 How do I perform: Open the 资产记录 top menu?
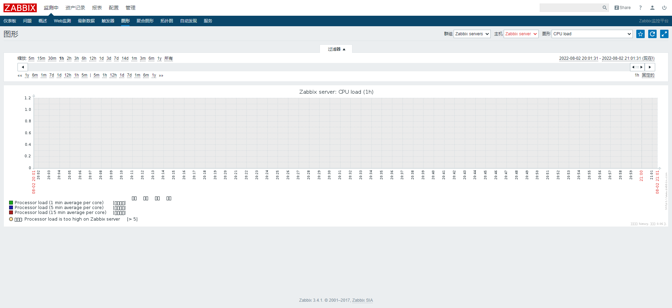pos(75,8)
